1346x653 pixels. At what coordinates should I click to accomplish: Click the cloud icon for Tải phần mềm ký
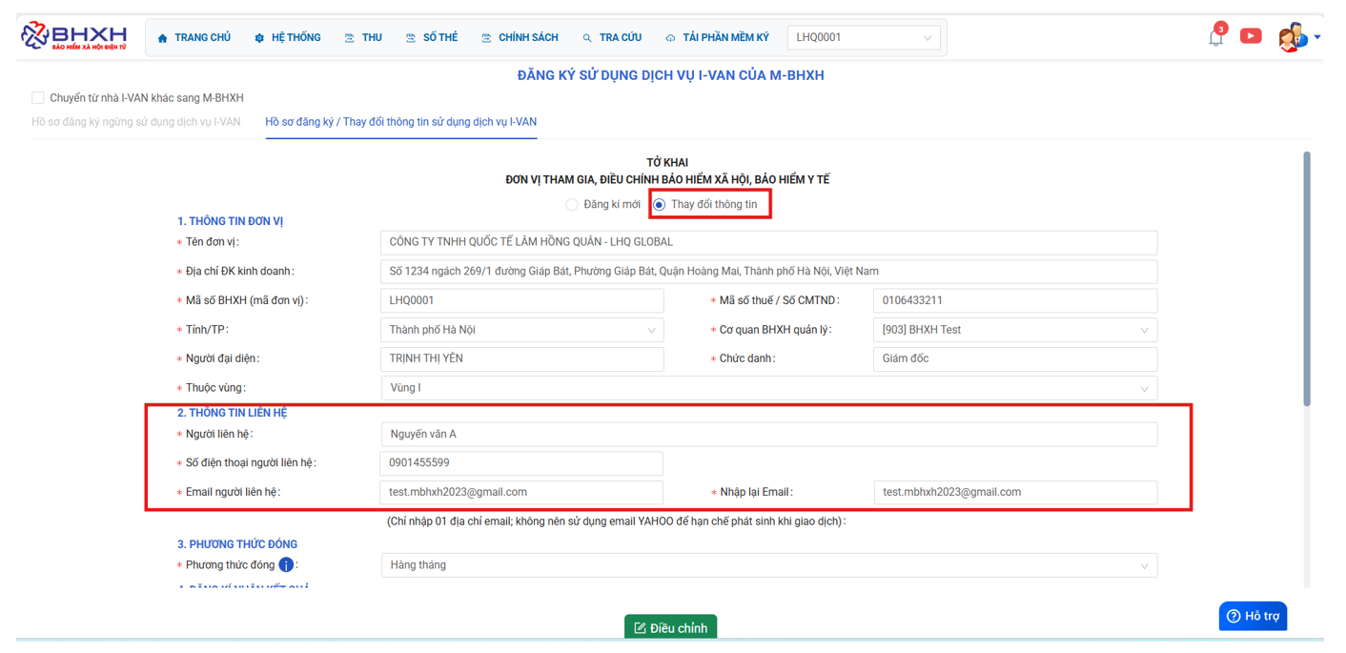(x=670, y=38)
